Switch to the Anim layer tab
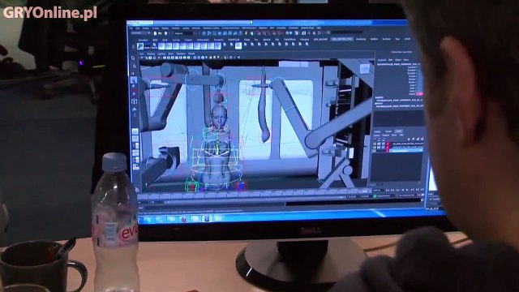 (398, 131)
